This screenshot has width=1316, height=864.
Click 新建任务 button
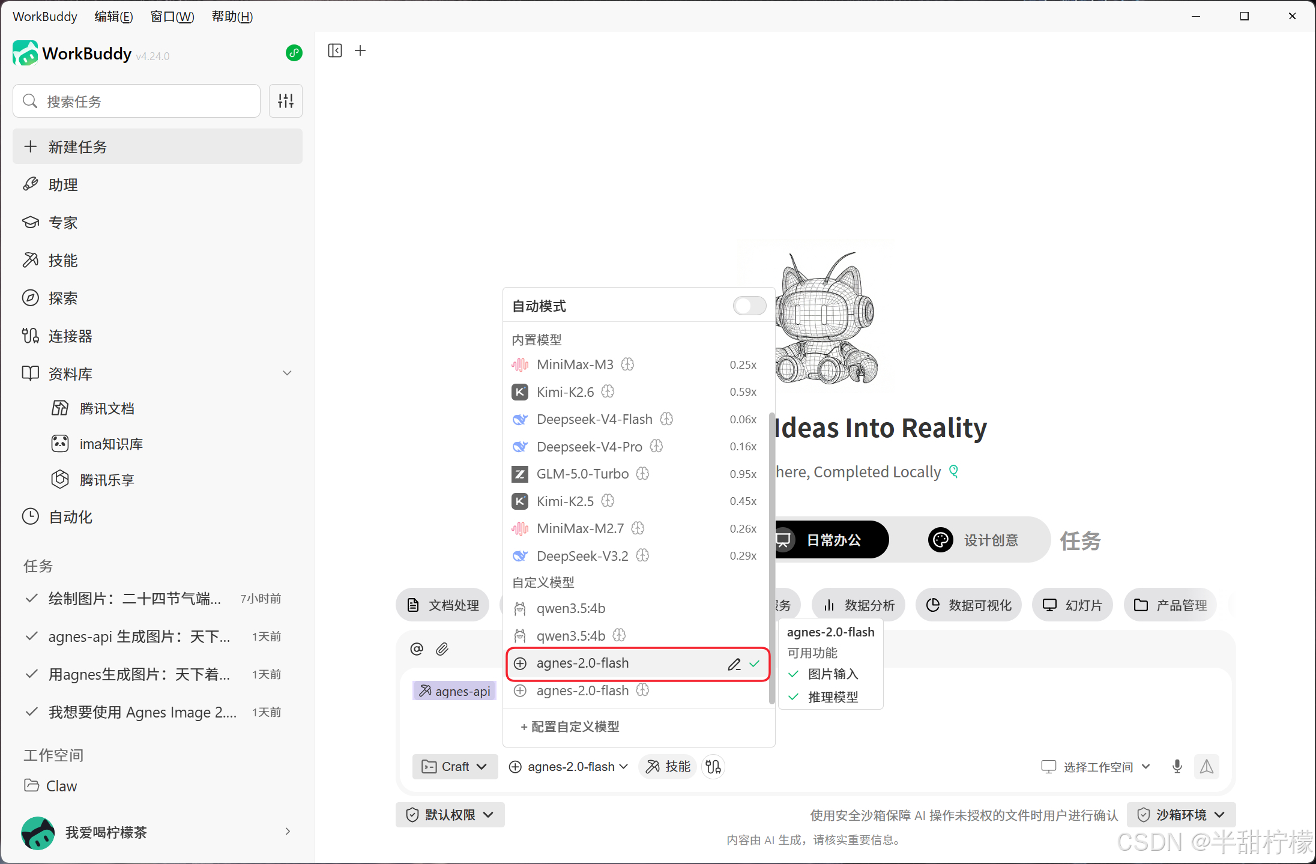[x=157, y=147]
